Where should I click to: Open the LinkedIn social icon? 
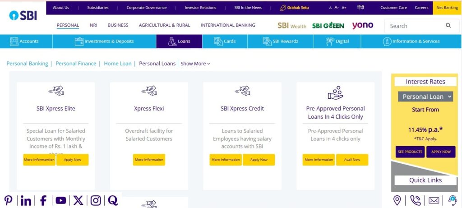(x=26, y=200)
